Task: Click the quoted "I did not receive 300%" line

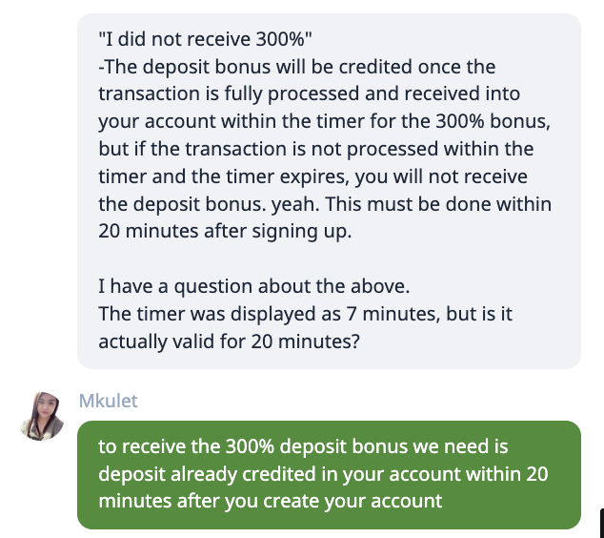Action: coord(205,39)
